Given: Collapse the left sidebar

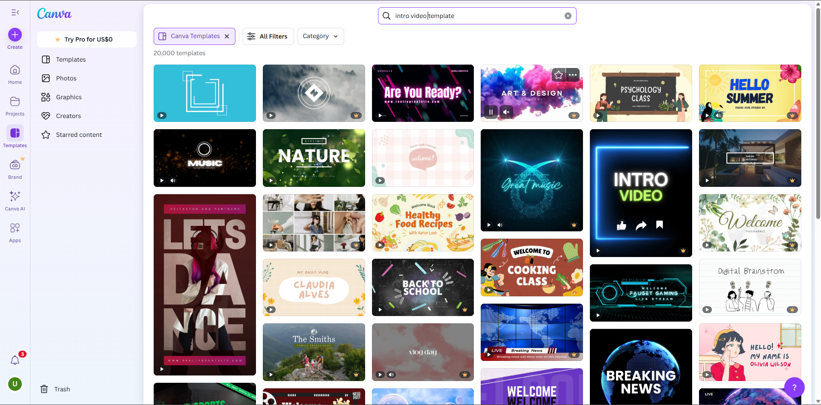Looking at the screenshot, I should click(15, 12).
